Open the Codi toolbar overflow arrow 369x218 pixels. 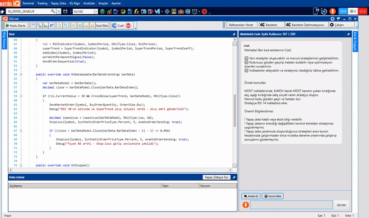[135, 29]
